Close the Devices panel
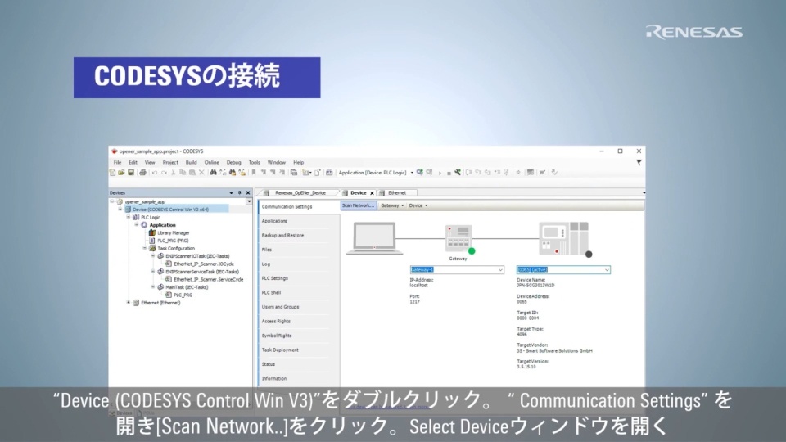Screen dimensions: 786x442 click(248, 192)
